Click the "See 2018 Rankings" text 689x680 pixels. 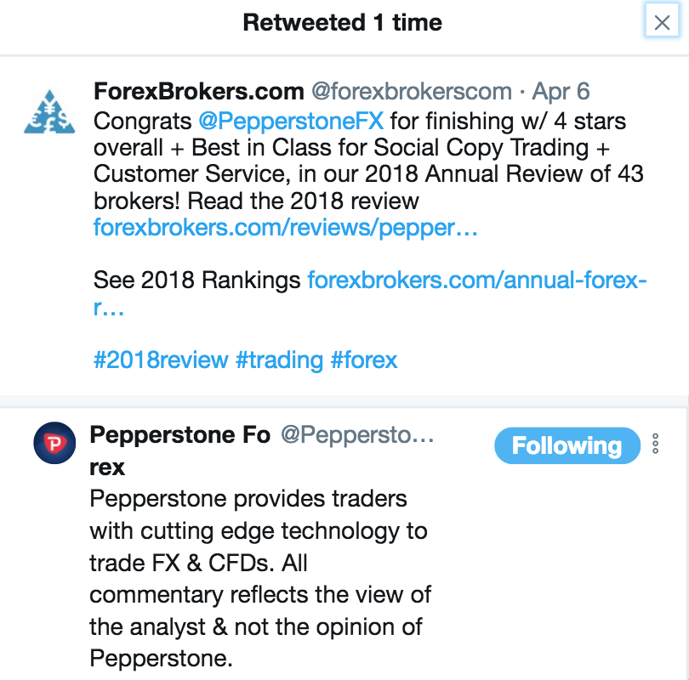coord(196,280)
